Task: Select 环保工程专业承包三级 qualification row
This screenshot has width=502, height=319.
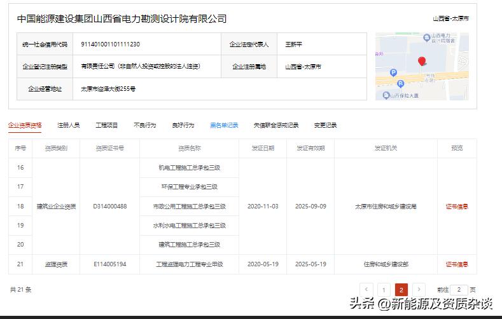Action: click(189, 187)
